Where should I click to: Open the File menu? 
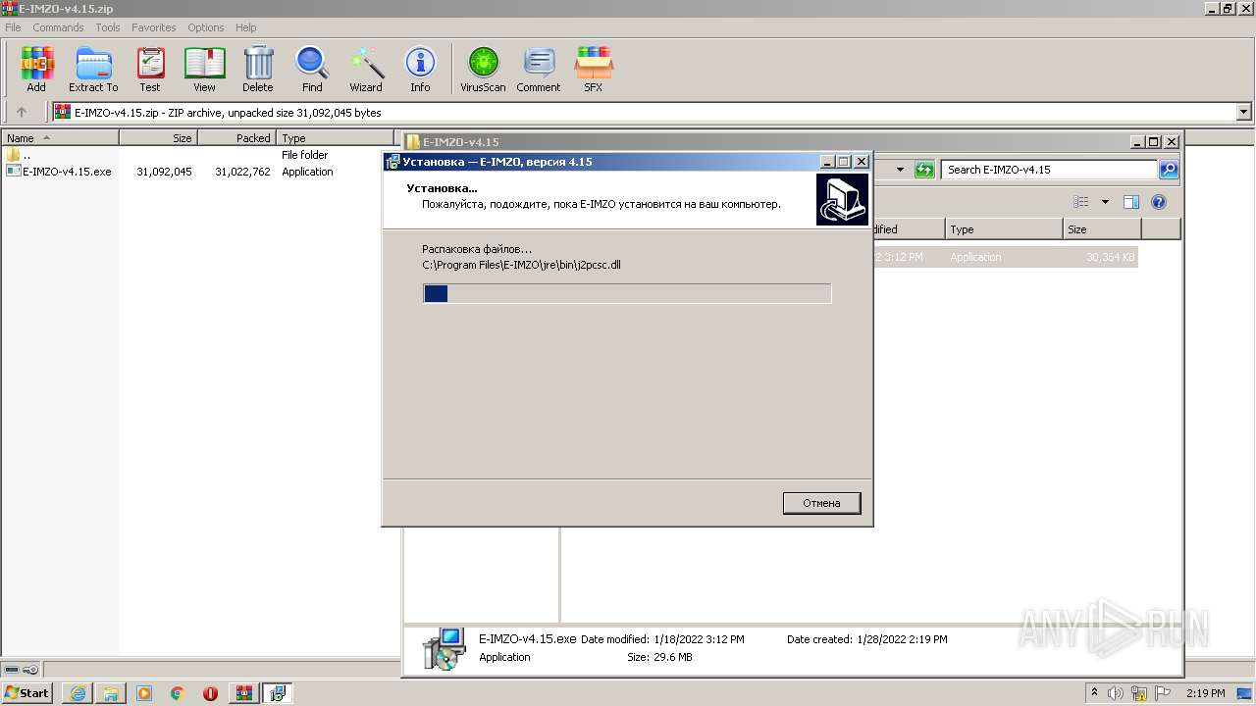[13, 27]
